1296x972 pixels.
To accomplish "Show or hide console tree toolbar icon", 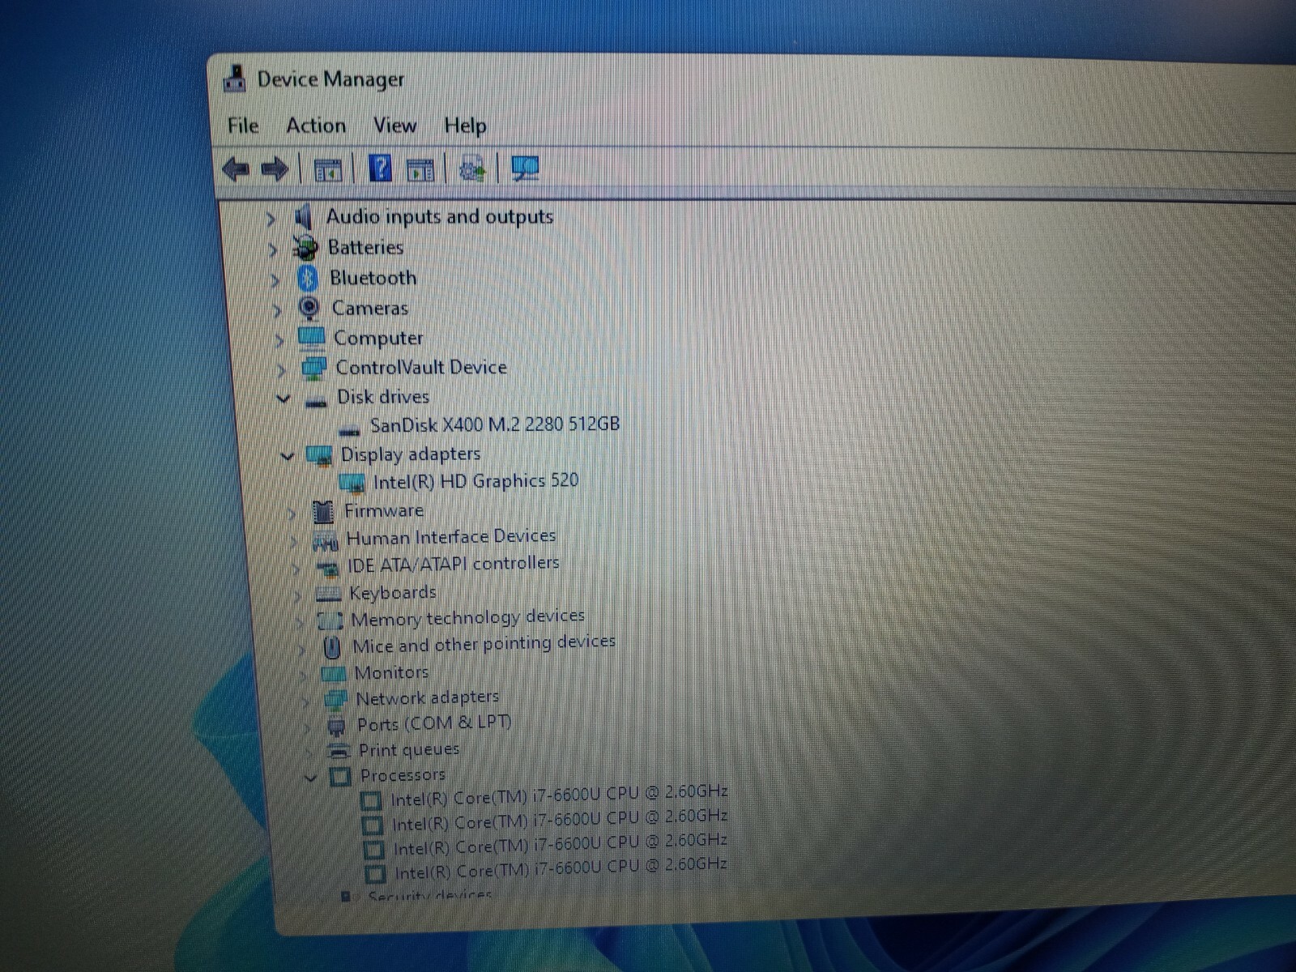I will (328, 170).
